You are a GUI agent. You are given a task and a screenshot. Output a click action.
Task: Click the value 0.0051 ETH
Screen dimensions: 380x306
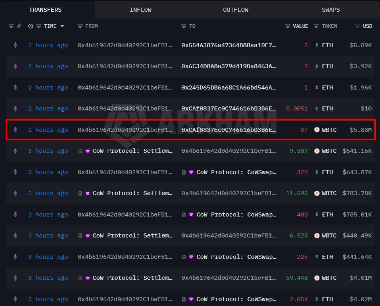click(297, 108)
